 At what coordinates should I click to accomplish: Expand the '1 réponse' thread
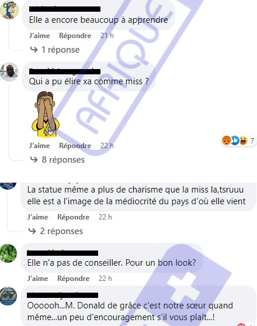[55, 50]
